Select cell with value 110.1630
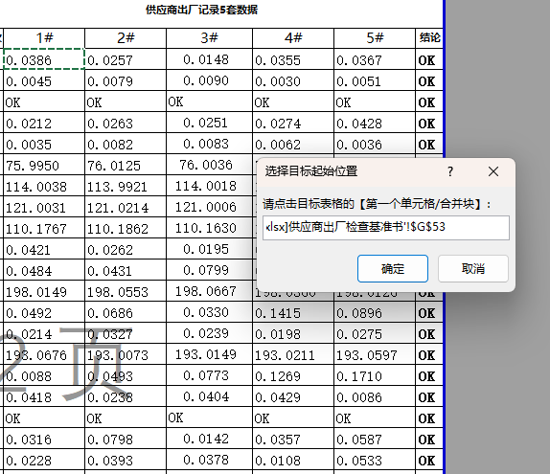 click(209, 228)
